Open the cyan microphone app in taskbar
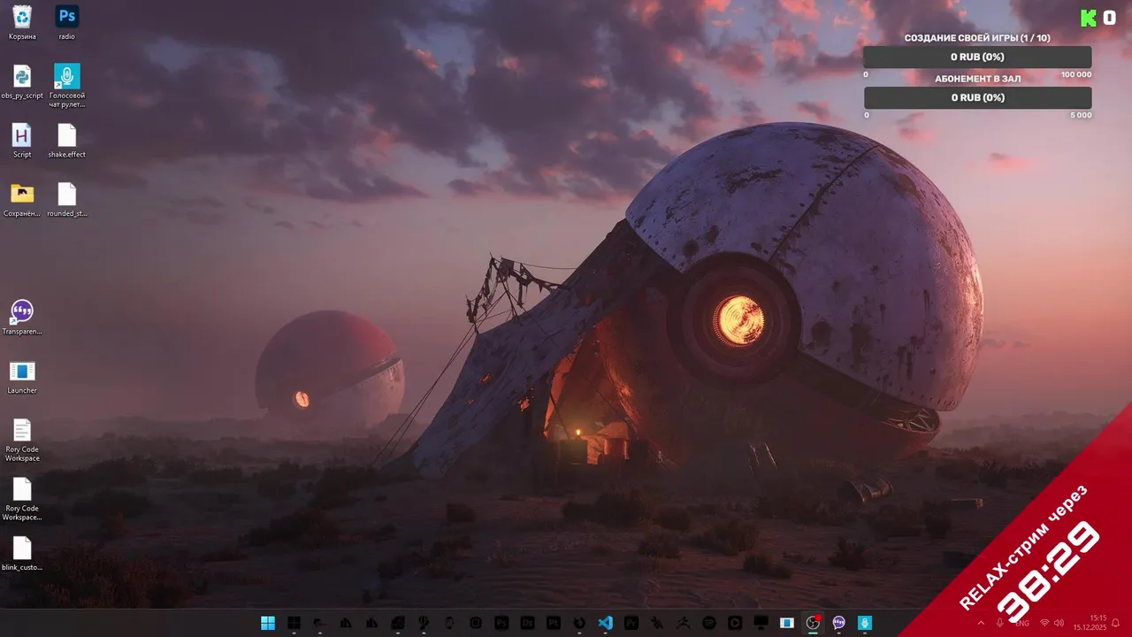This screenshot has height=637, width=1132. tap(865, 623)
